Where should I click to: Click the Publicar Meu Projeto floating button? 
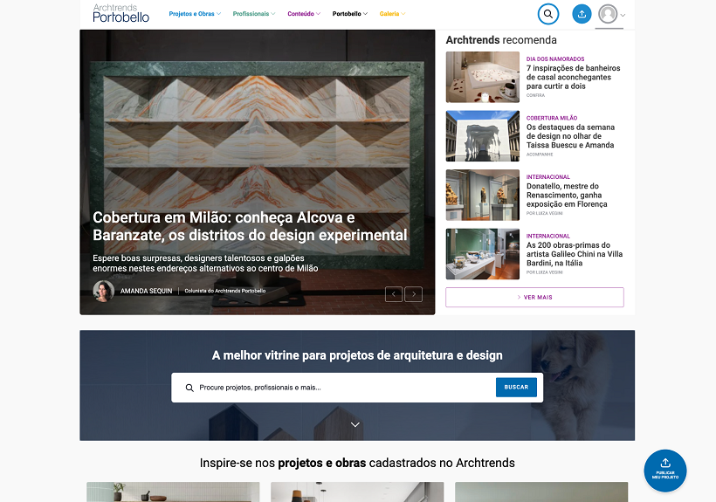pyautogui.click(x=664, y=471)
